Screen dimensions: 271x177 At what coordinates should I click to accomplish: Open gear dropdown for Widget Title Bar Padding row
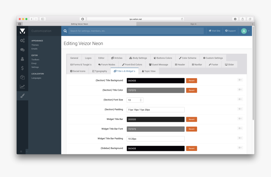click(x=240, y=138)
